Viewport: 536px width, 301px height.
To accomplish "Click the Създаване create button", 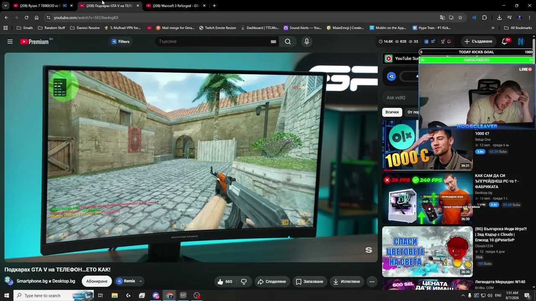I will (x=478, y=41).
